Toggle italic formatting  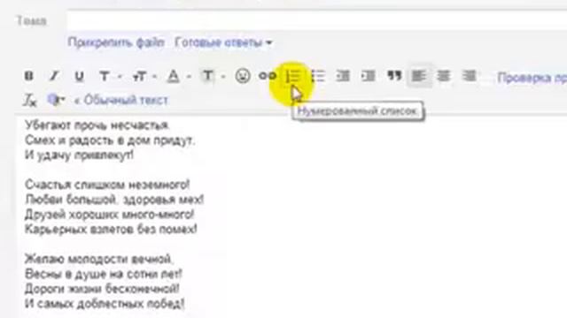(54, 76)
